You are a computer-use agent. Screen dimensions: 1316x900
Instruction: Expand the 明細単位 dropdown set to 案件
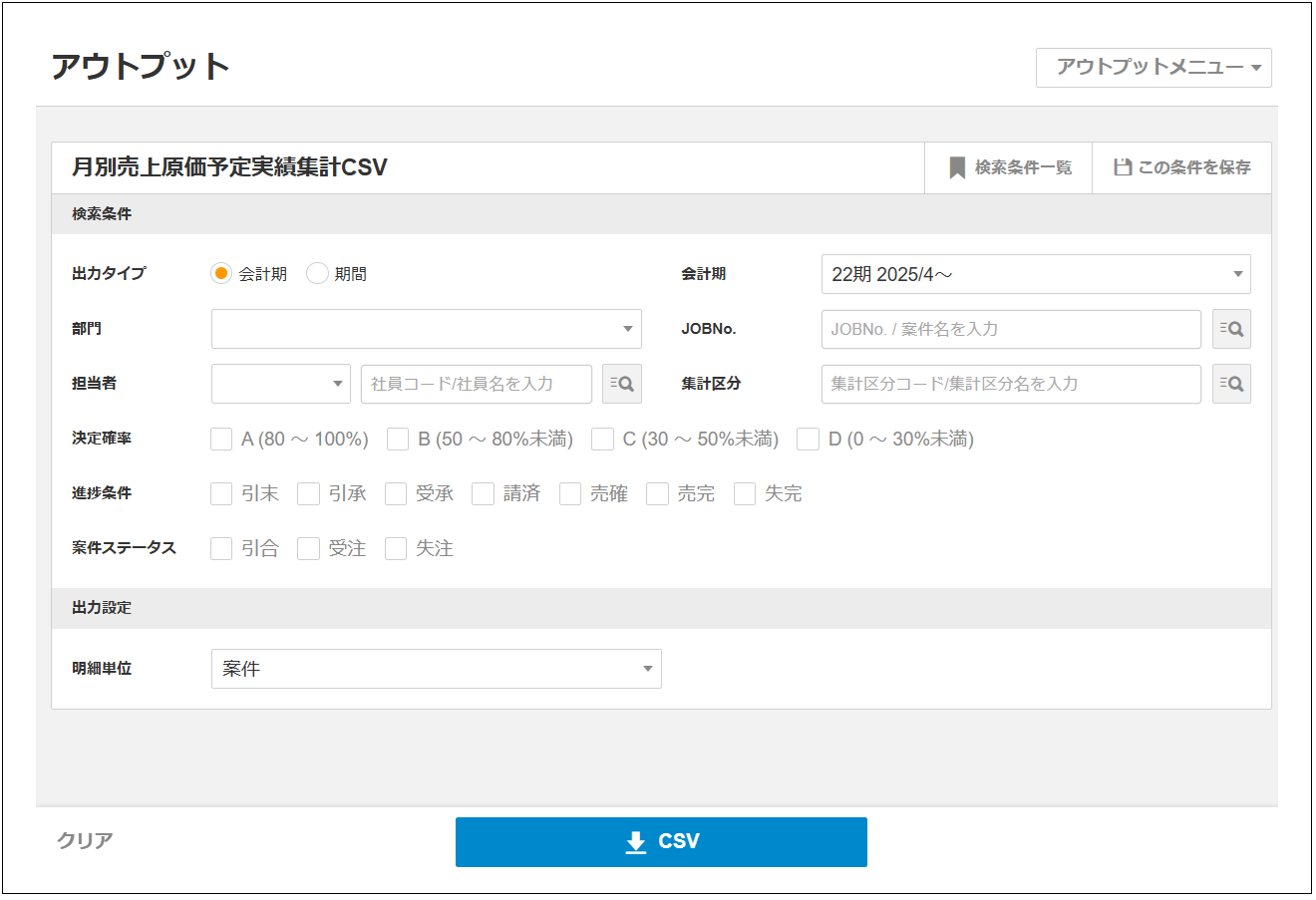(436, 669)
